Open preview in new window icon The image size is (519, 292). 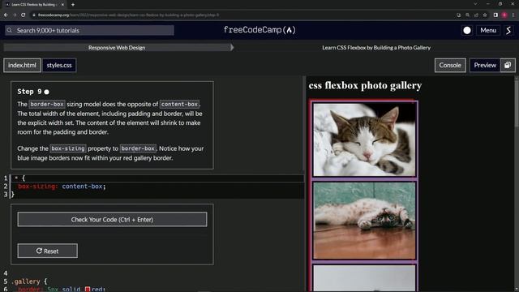point(508,65)
